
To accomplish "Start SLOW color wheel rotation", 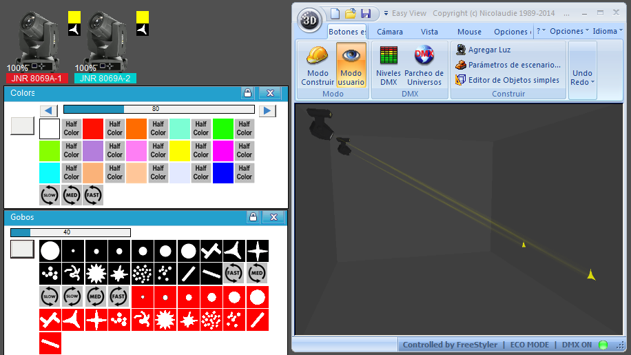I will coord(50,195).
